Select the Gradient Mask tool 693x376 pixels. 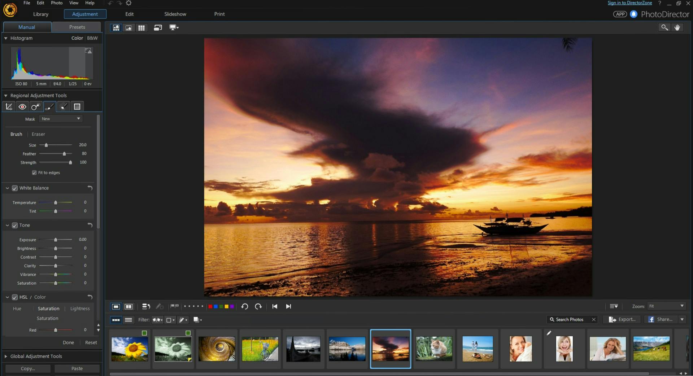coord(77,106)
